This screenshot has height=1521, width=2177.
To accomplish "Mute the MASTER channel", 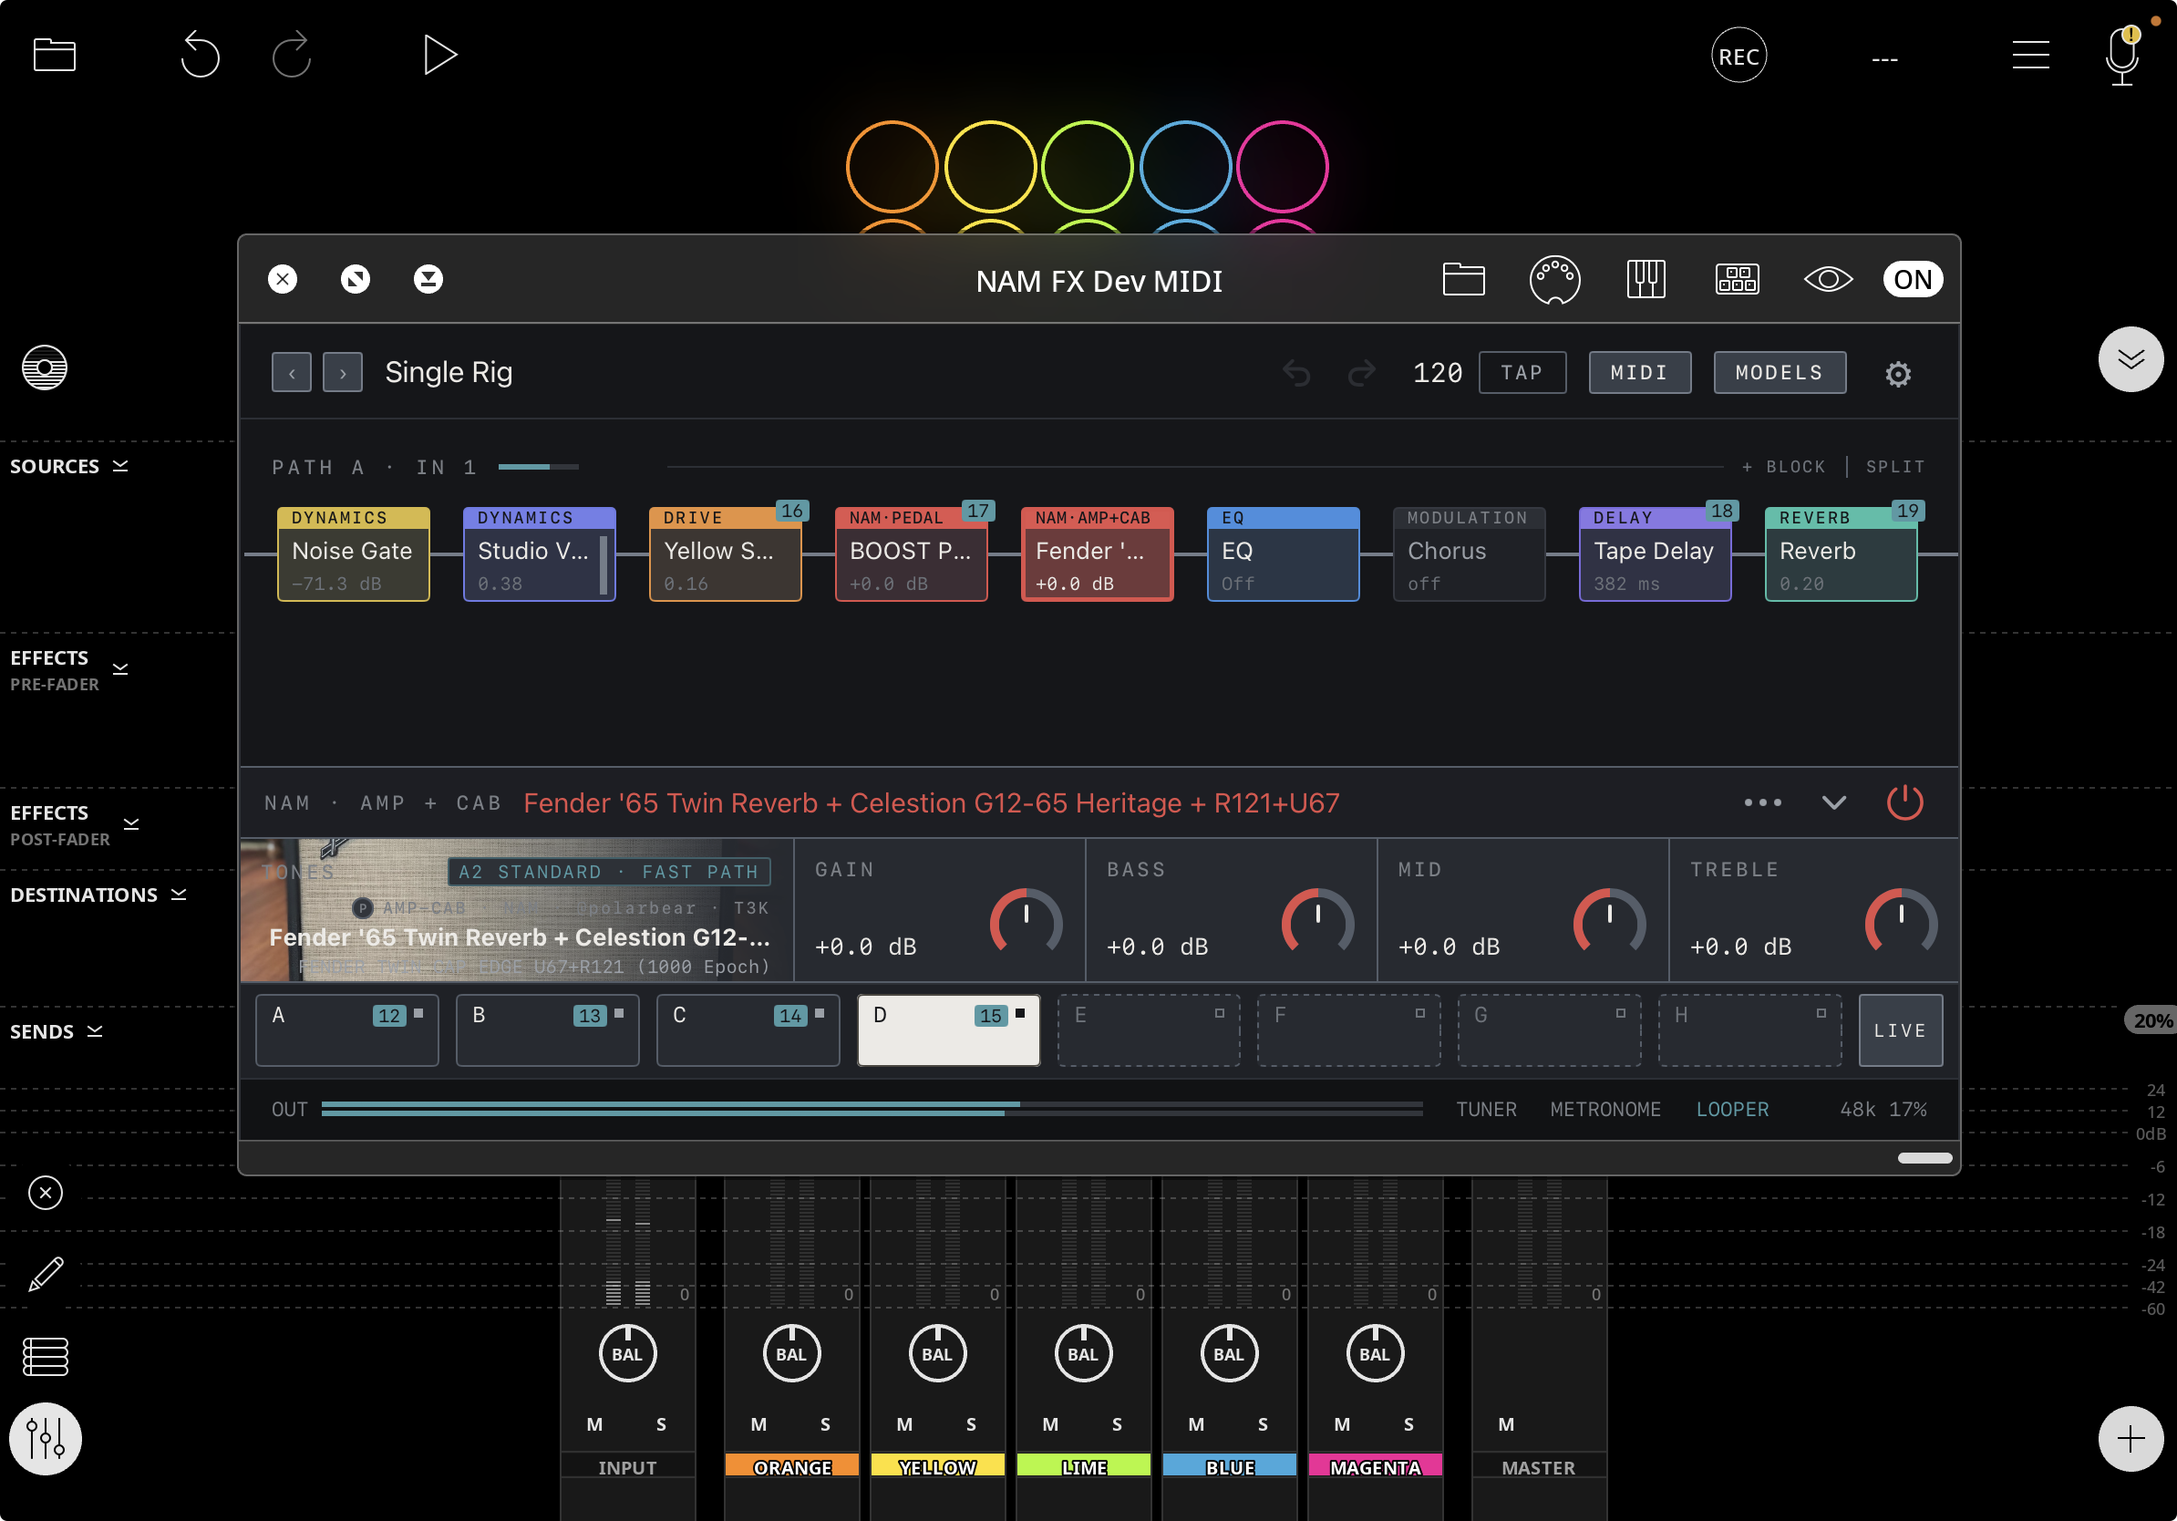I will click(1506, 1424).
